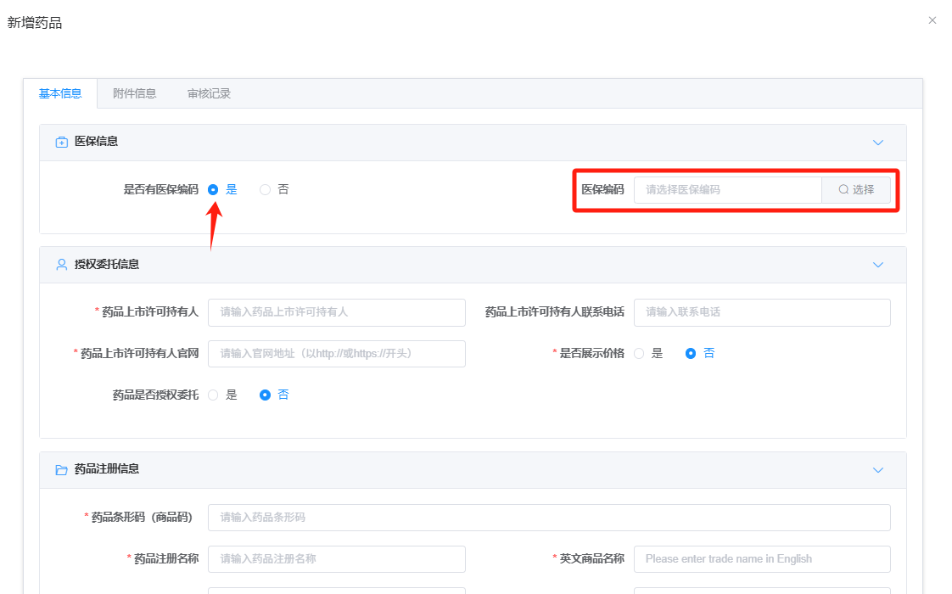Click the medical kit icon beside 医保信息
Screen dimensions: 952x594
coord(61,142)
